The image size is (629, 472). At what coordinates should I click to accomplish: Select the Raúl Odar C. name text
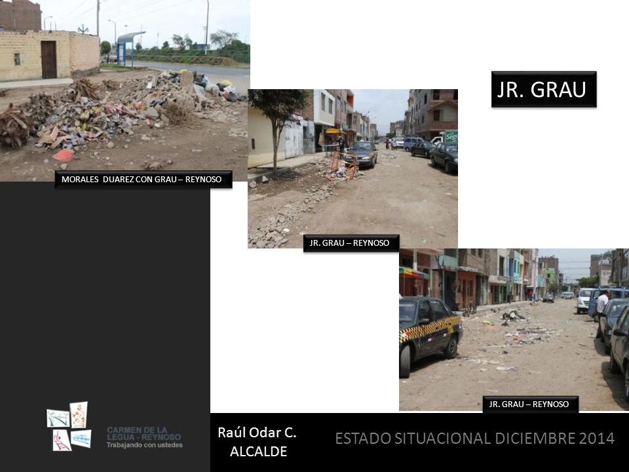coord(257,432)
